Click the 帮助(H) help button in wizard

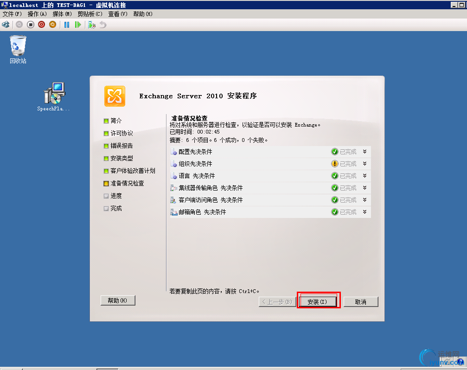118,300
